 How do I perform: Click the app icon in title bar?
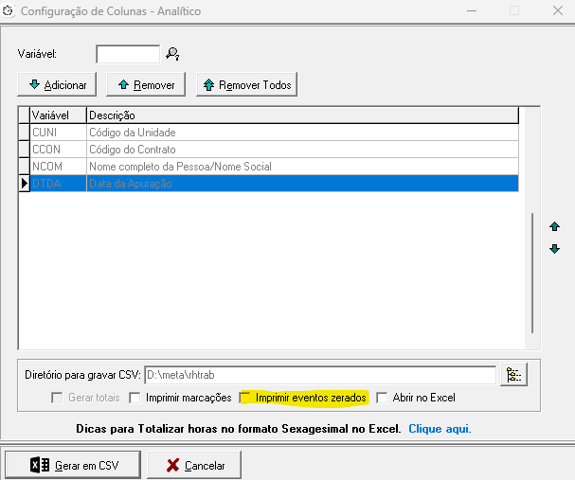point(9,11)
